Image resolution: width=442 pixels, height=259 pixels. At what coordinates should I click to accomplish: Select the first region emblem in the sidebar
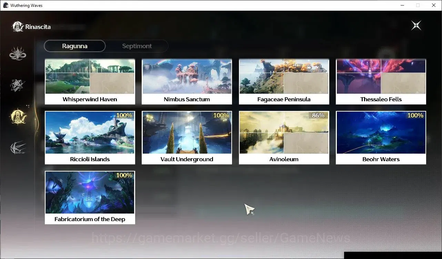click(18, 54)
